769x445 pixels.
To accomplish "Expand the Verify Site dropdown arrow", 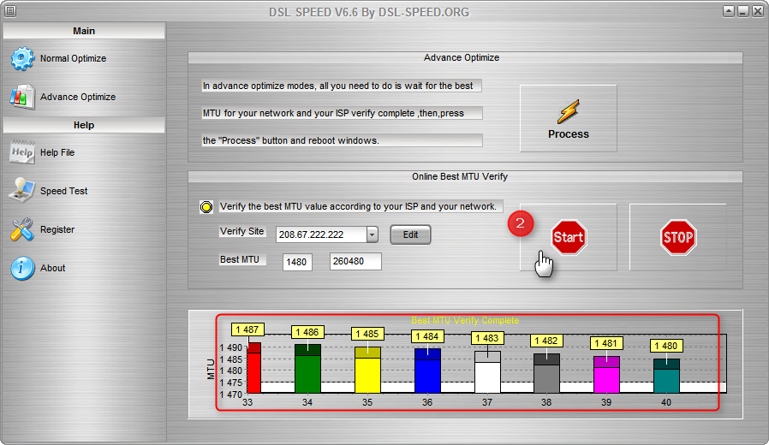I will point(372,234).
